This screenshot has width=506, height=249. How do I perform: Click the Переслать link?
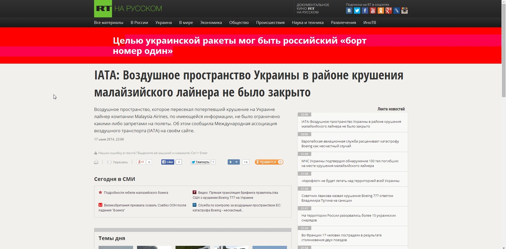point(120,162)
